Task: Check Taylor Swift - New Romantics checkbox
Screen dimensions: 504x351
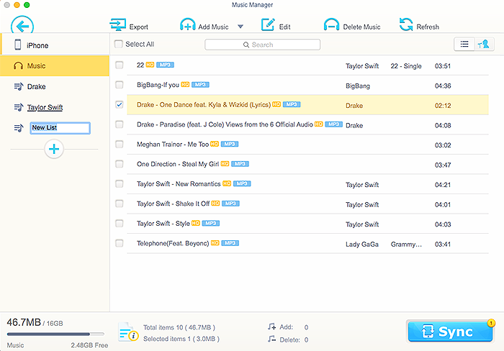Action: [120, 183]
